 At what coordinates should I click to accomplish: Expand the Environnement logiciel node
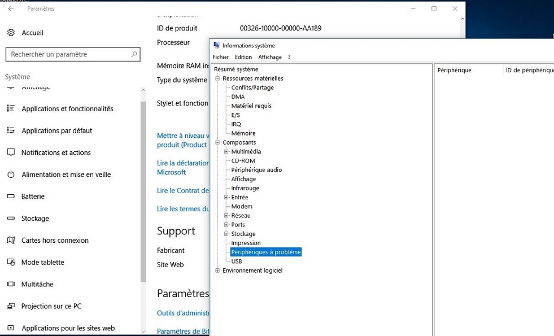[x=217, y=270]
